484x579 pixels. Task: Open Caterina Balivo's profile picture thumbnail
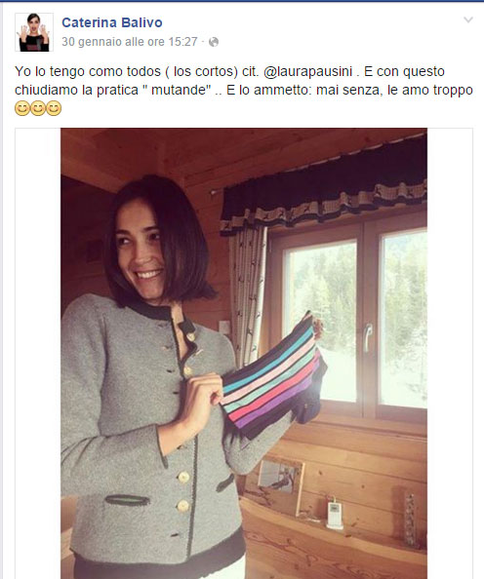(x=34, y=32)
